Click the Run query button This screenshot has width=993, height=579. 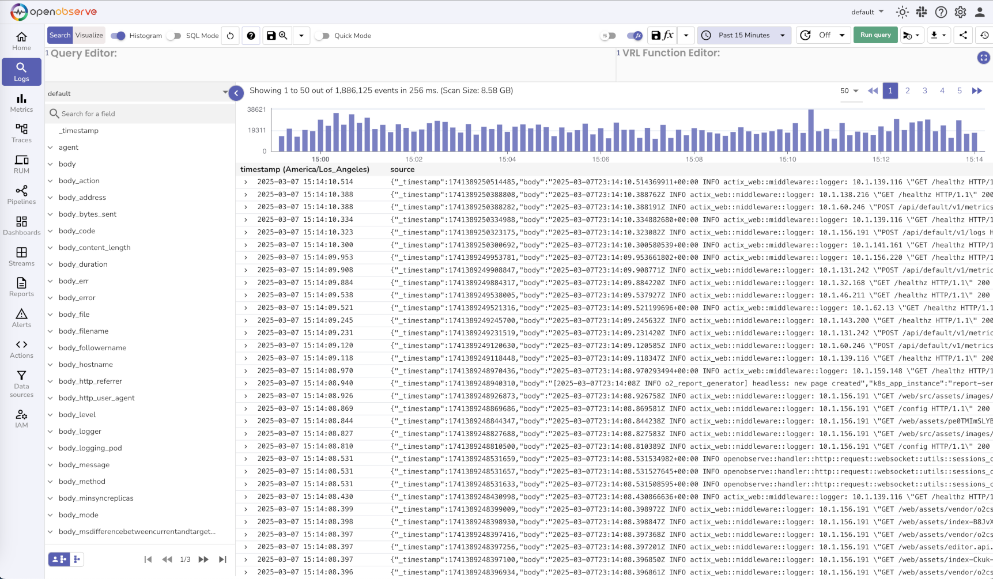pyautogui.click(x=875, y=35)
